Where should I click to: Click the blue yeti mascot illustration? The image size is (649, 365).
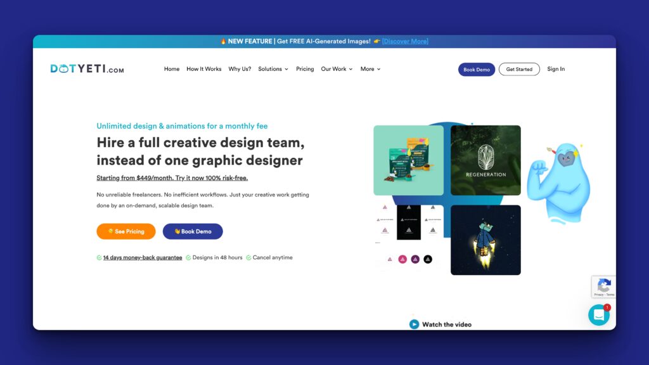click(x=558, y=183)
